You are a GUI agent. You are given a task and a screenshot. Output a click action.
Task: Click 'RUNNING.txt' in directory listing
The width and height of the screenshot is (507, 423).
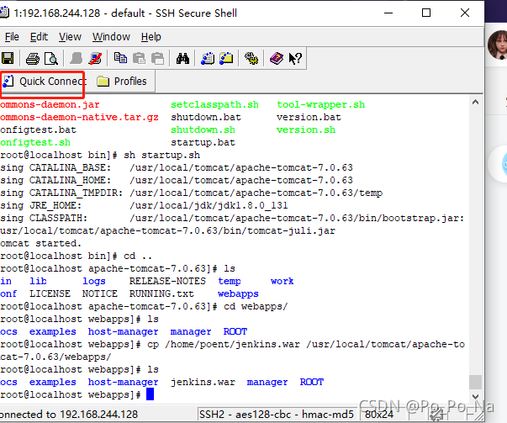161,294
